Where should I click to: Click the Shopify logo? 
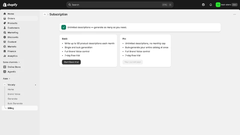[x=10, y=5]
